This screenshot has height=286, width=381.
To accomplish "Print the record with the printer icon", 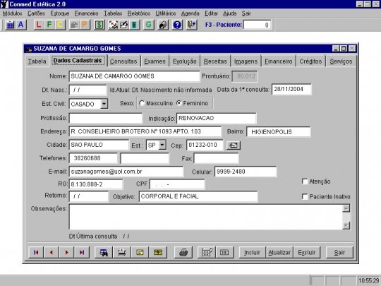I will tap(183, 252).
